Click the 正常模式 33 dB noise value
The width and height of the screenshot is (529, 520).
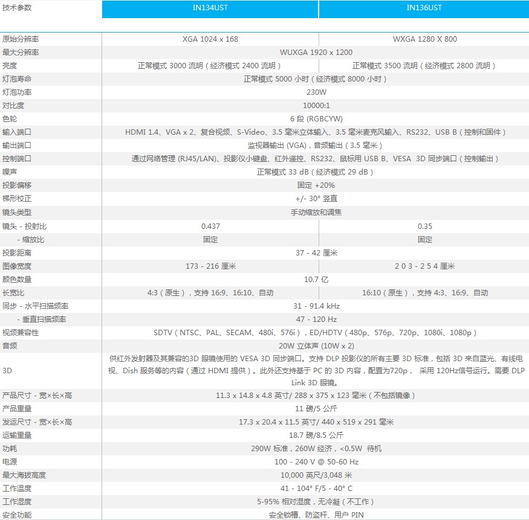pos(315,172)
